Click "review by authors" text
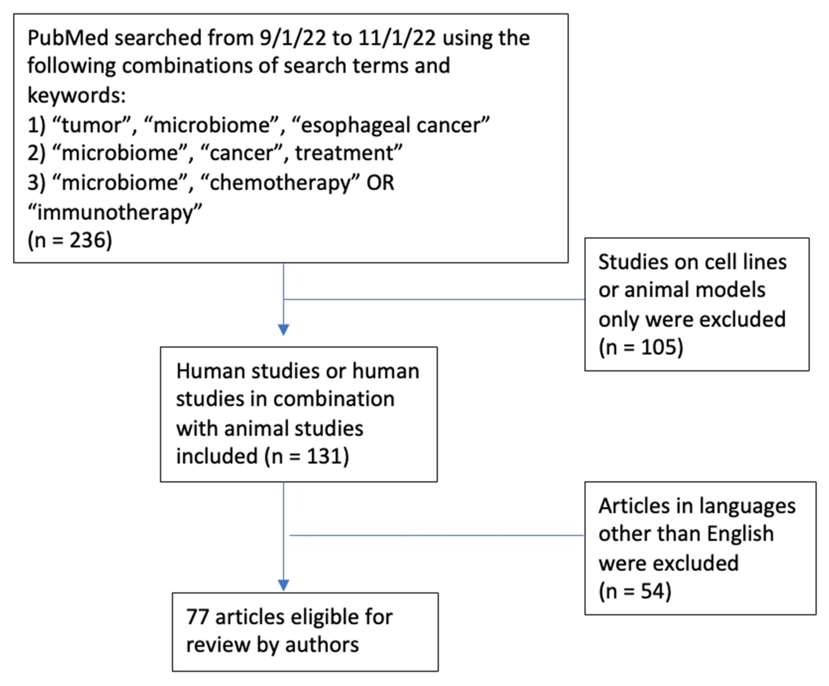 (272, 645)
